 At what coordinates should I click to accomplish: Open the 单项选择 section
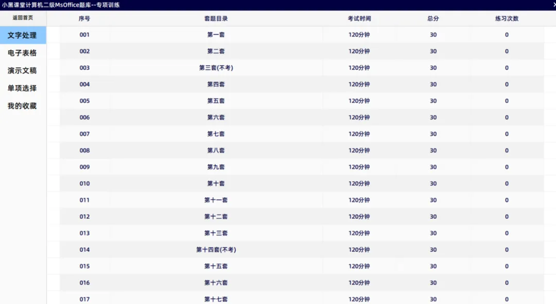(x=22, y=88)
